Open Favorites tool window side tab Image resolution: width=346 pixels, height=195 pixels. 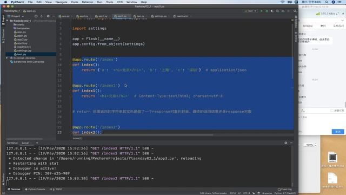point(3,179)
